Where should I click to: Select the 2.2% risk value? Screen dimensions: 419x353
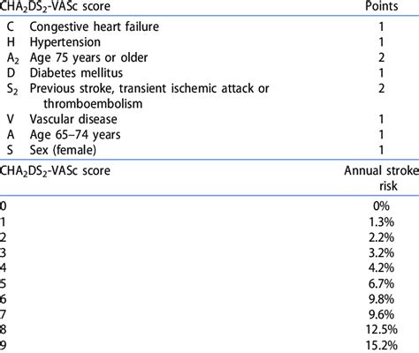(x=381, y=237)
